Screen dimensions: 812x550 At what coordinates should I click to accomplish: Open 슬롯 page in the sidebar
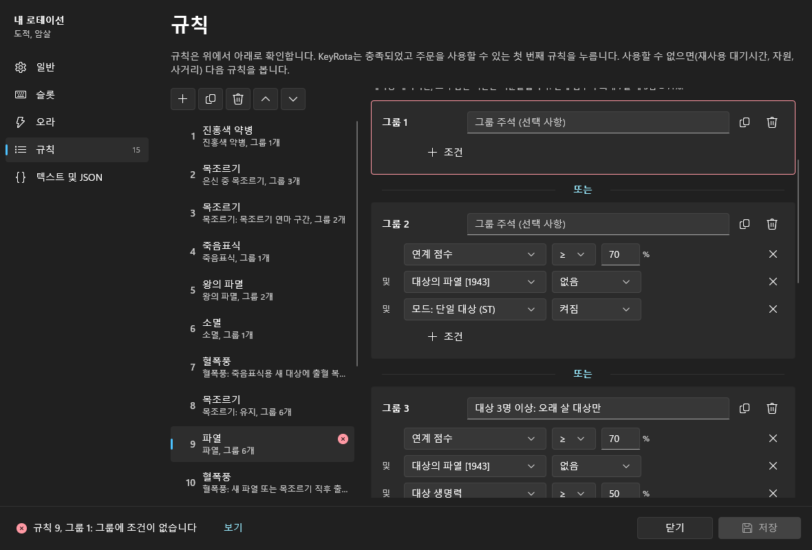click(76, 95)
